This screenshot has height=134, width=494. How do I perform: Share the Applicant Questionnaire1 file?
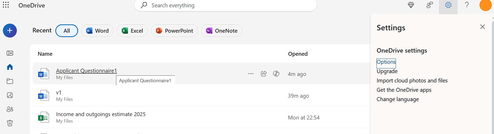(x=264, y=74)
